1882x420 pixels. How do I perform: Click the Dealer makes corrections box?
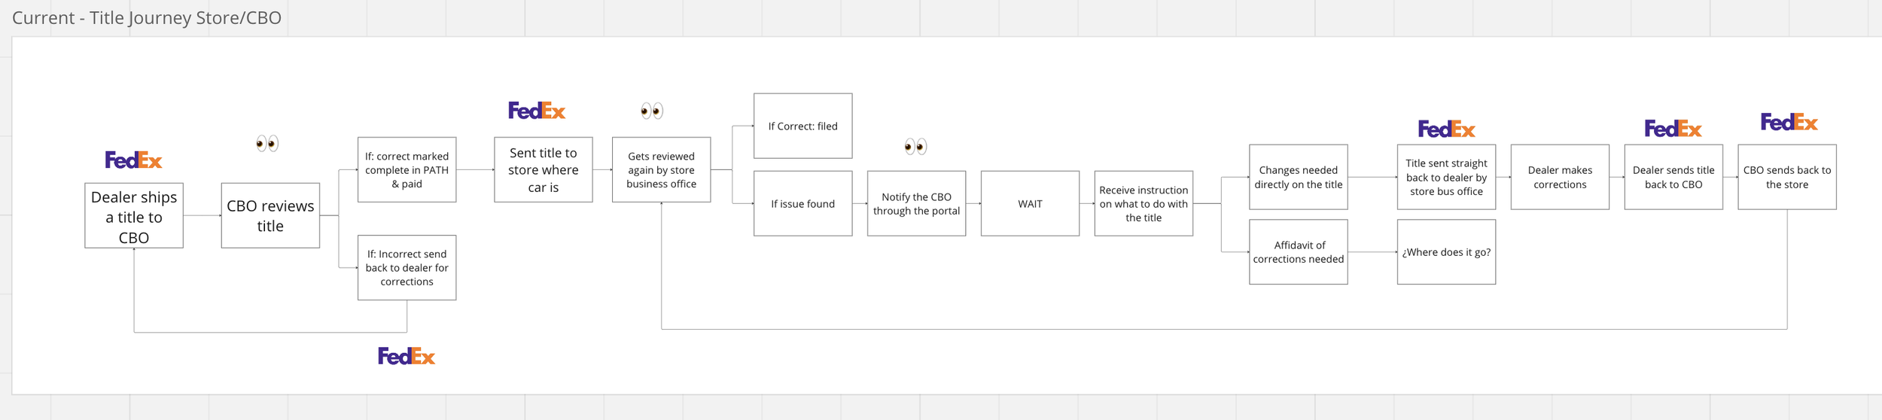[1560, 177]
